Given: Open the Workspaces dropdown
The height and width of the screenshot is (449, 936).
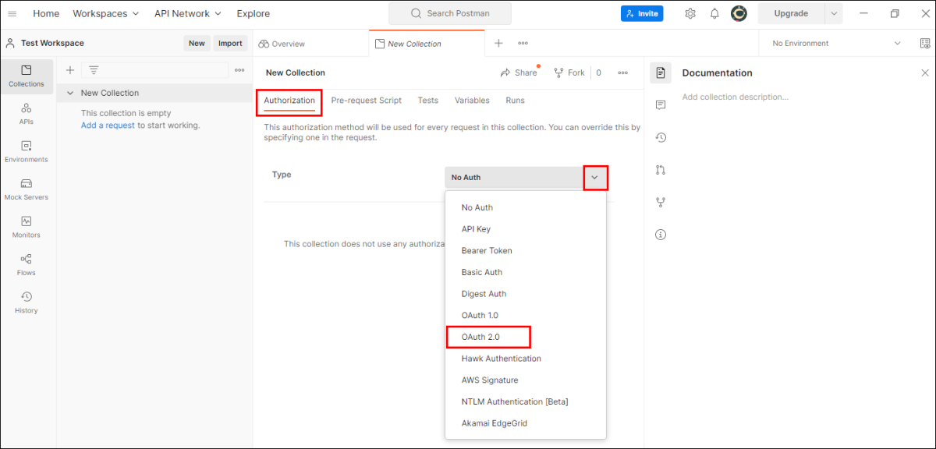Looking at the screenshot, I should [106, 13].
